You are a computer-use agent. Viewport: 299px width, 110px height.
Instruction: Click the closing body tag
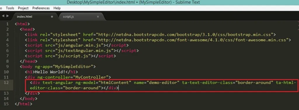tap(29, 99)
